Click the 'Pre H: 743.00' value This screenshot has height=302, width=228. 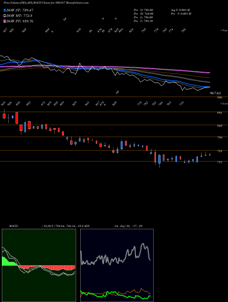point(143,14)
